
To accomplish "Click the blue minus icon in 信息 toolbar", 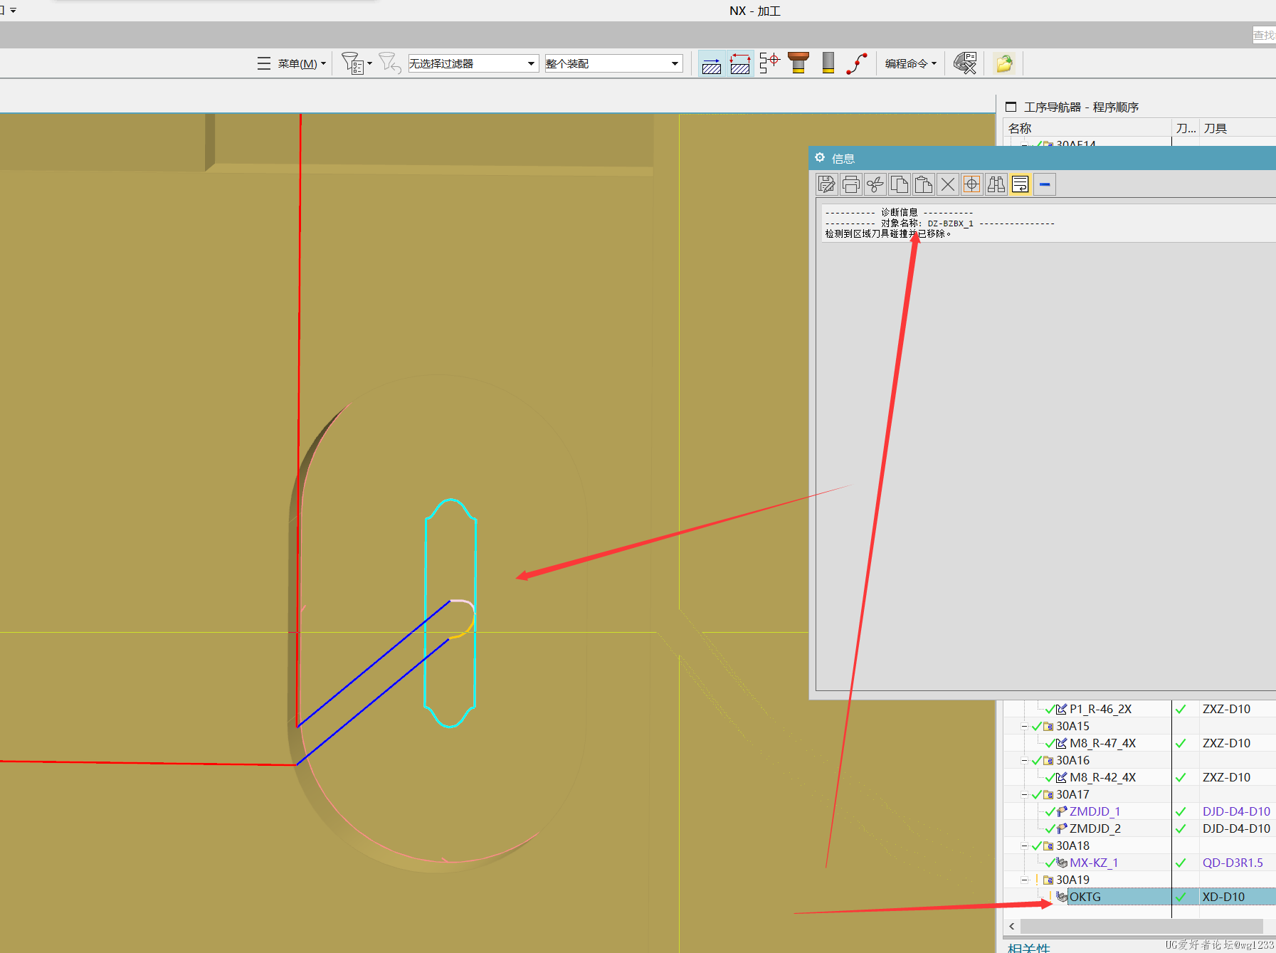I will [1045, 185].
